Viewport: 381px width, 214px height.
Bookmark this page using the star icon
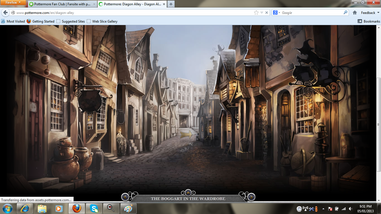point(256,13)
